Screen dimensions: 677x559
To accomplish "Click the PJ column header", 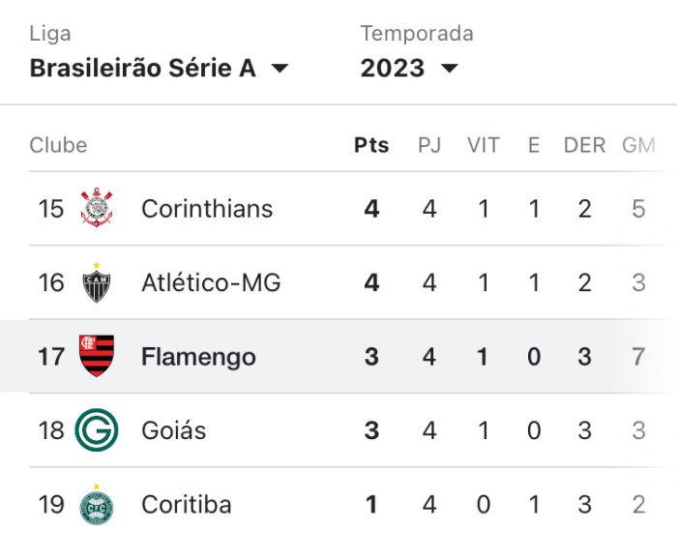I will (x=429, y=146).
